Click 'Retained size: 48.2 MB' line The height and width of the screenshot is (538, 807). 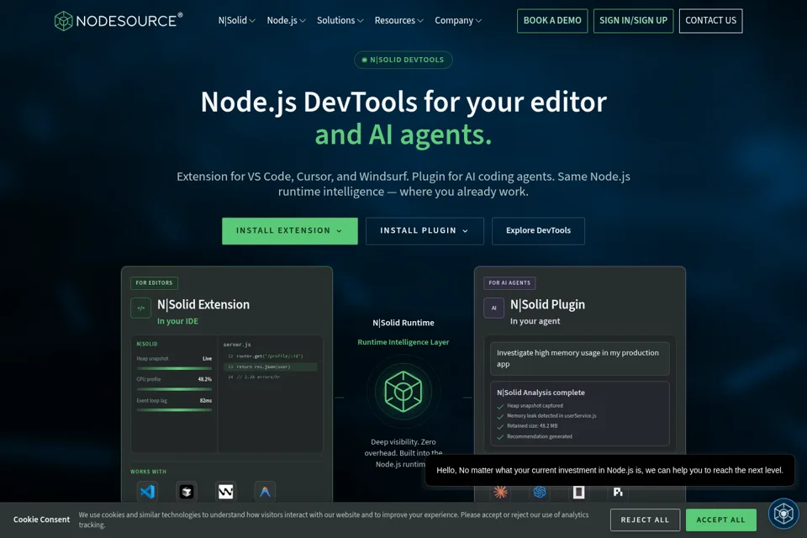(532, 425)
